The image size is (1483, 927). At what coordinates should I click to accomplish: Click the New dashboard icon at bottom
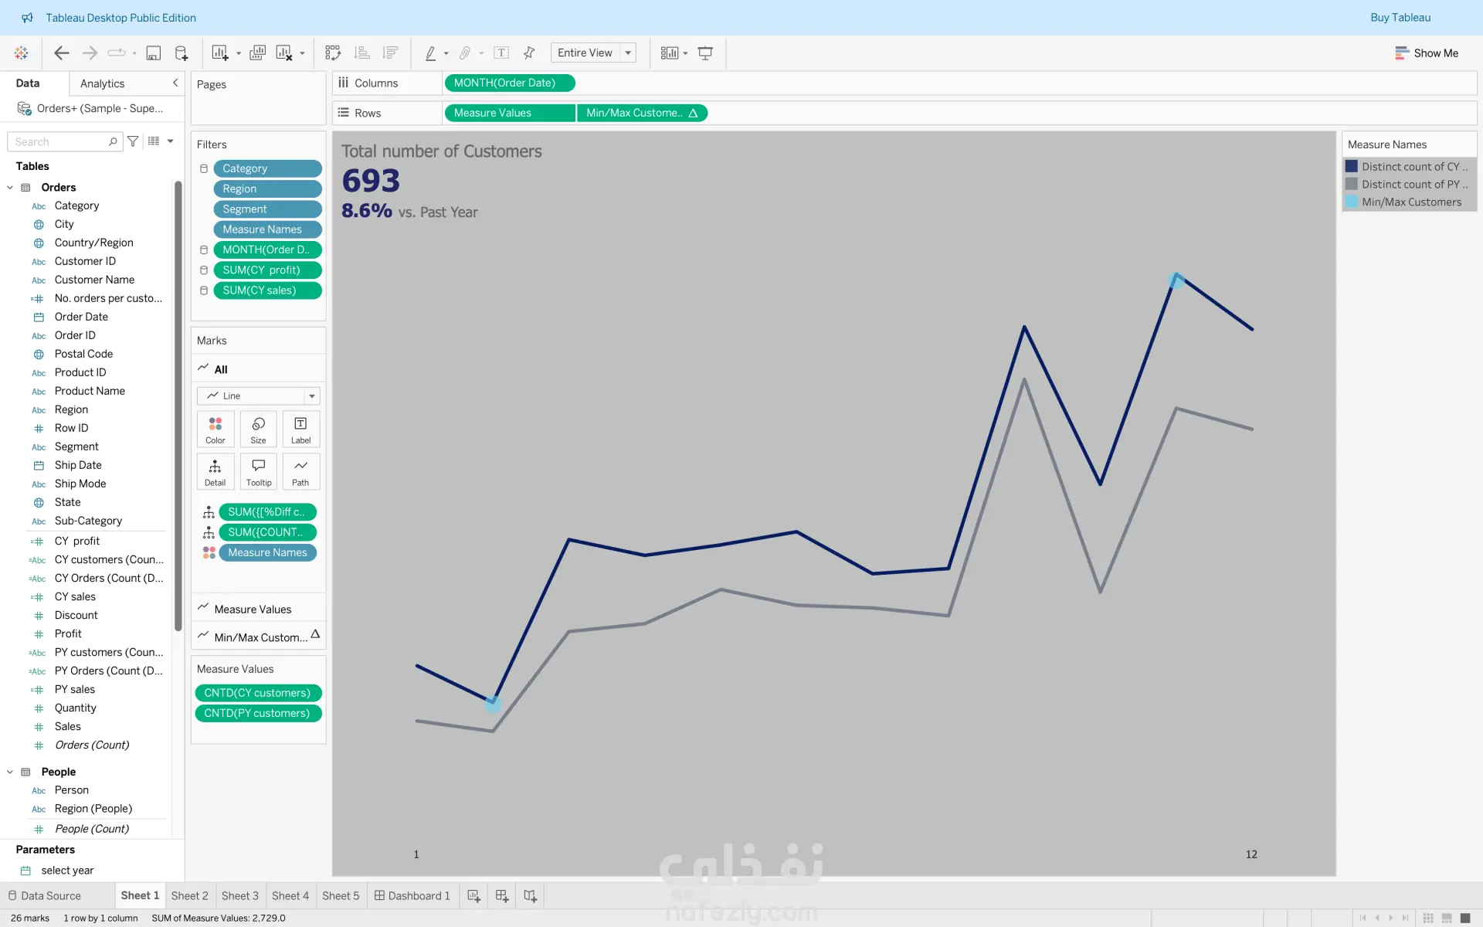tap(502, 895)
